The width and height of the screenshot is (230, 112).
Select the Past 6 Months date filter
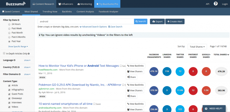tap(9, 37)
